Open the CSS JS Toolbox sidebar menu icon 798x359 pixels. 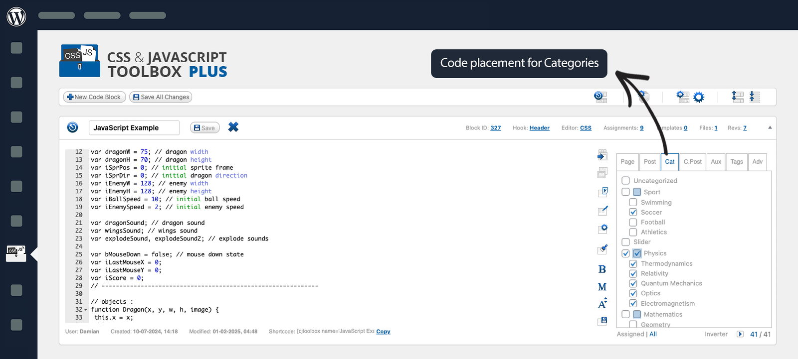pyautogui.click(x=16, y=252)
